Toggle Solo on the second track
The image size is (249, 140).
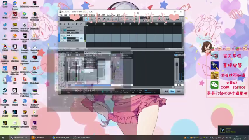[65, 36]
